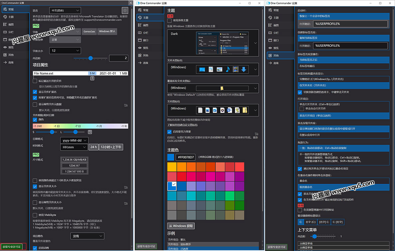
Task: Open the 高级 tab in the 主题-page window
Action: 150,63
